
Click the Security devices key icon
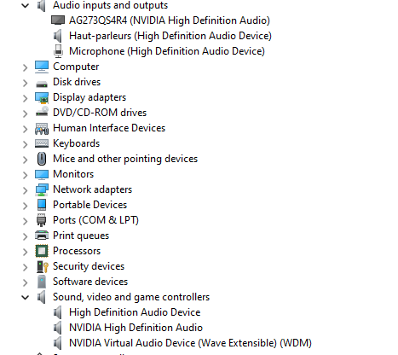43,266
